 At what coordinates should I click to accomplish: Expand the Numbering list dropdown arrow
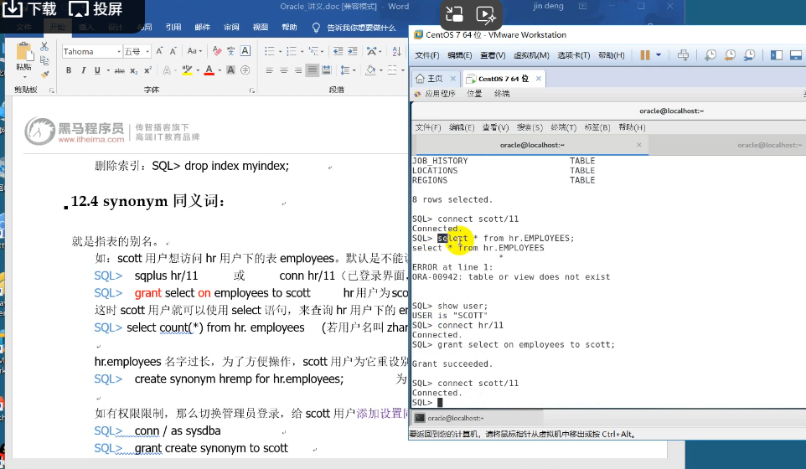[302, 51]
